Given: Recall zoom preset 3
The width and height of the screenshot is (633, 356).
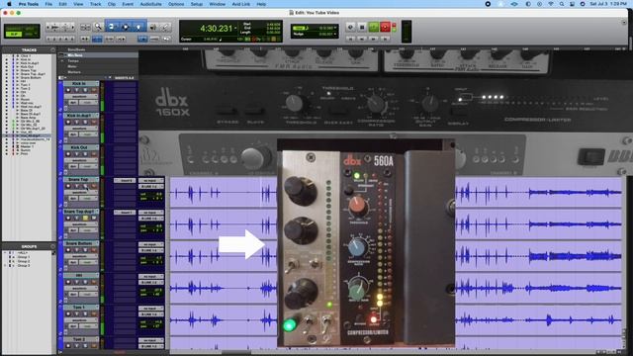Looking at the screenshot, I should [x=60, y=39].
